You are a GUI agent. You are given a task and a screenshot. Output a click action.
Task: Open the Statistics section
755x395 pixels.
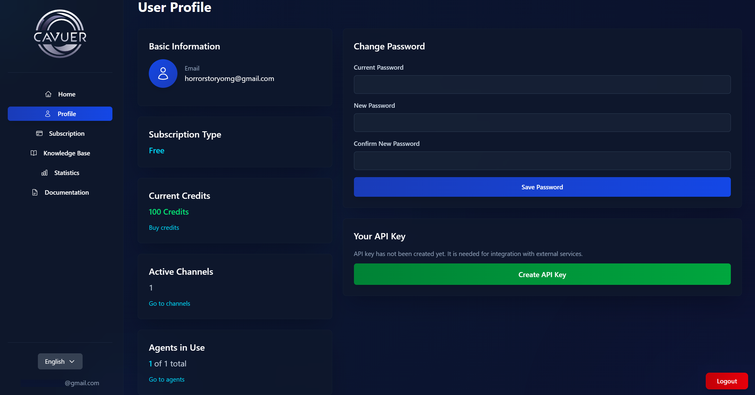click(x=66, y=173)
